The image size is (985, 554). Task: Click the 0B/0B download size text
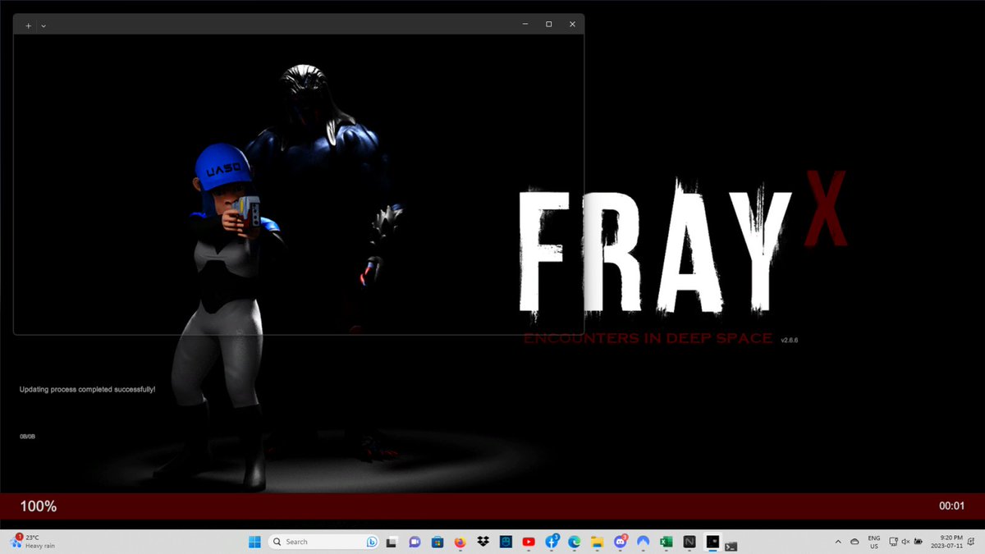click(27, 436)
